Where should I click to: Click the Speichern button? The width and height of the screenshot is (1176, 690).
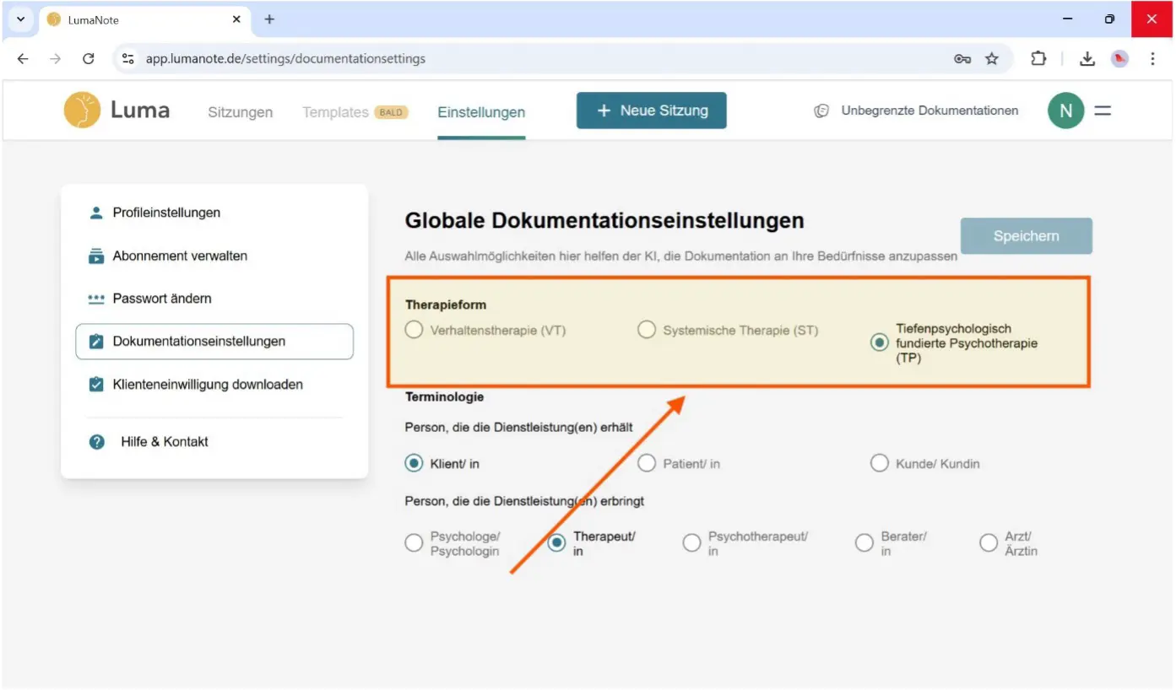(1026, 236)
